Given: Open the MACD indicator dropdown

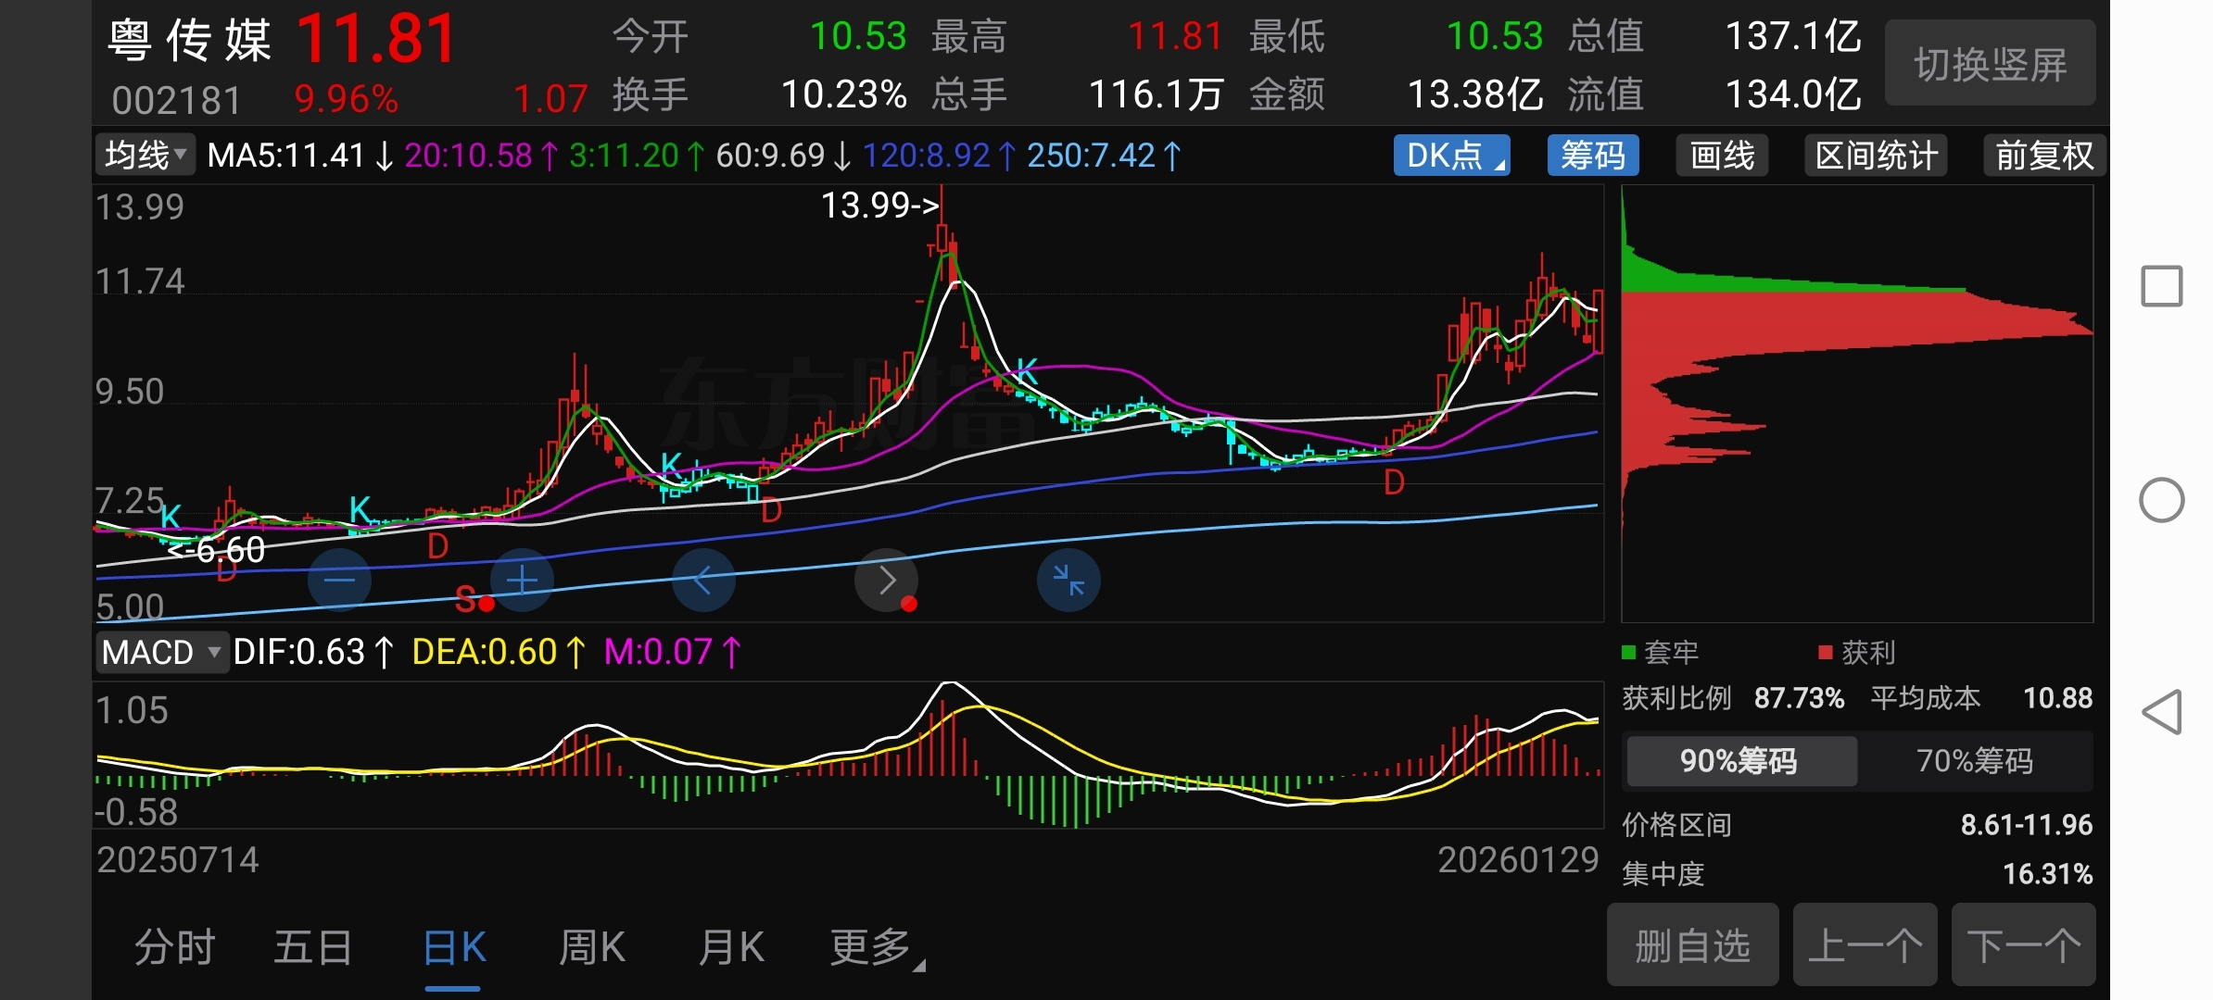Looking at the screenshot, I should coord(161,653).
